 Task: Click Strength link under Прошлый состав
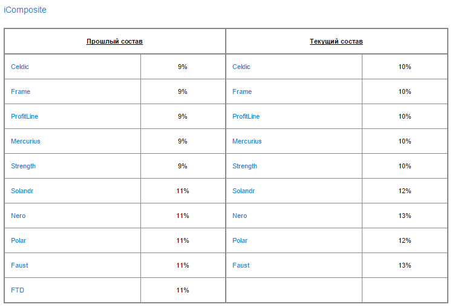point(23,166)
